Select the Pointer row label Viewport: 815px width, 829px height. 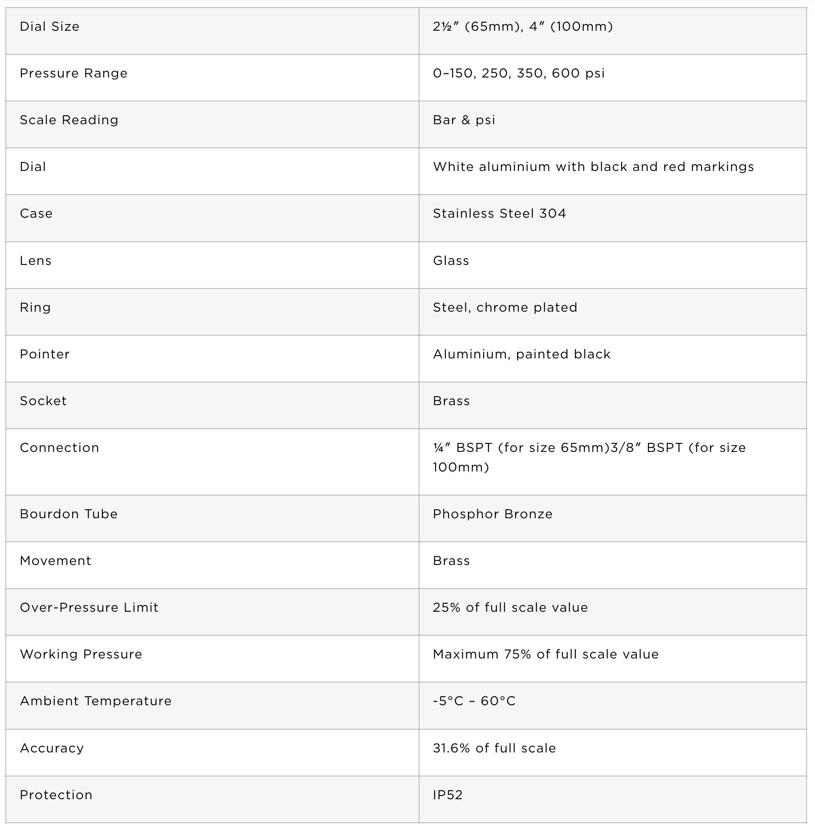point(45,354)
